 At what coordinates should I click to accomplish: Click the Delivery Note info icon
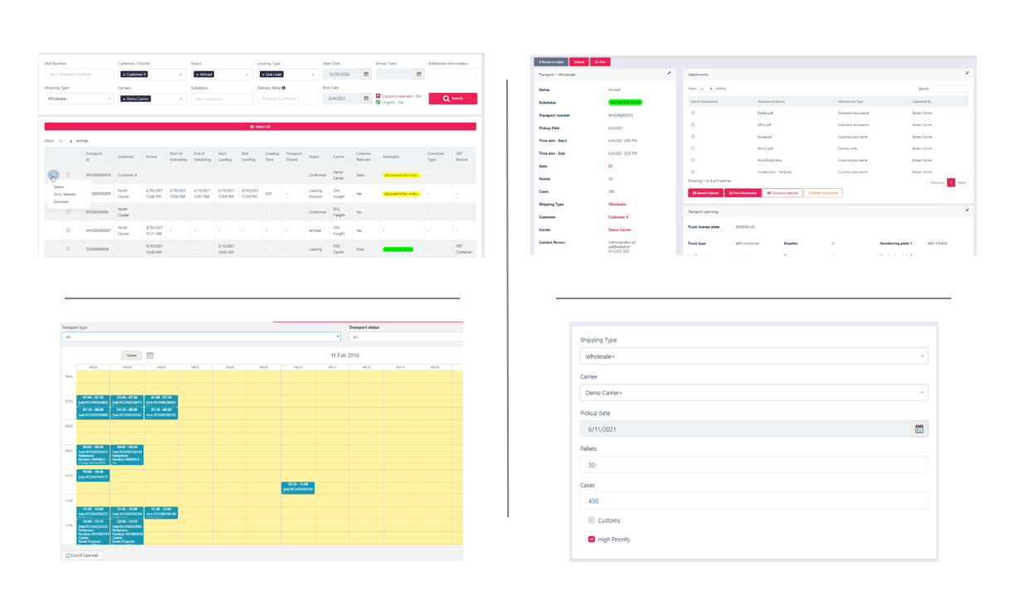pos(284,88)
